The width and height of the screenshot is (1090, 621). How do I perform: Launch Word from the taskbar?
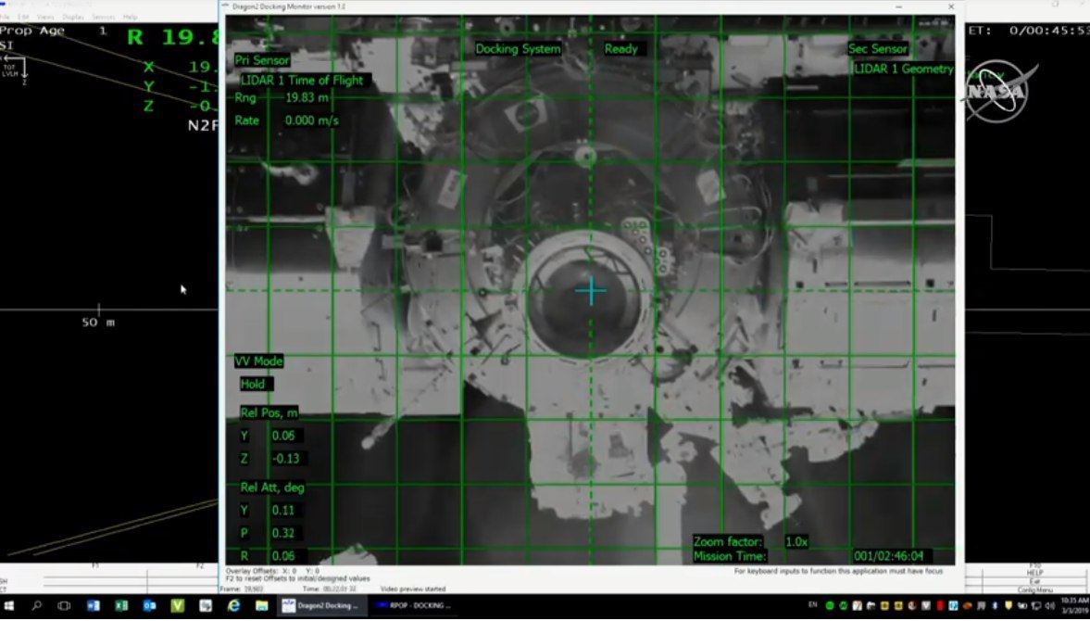click(93, 605)
